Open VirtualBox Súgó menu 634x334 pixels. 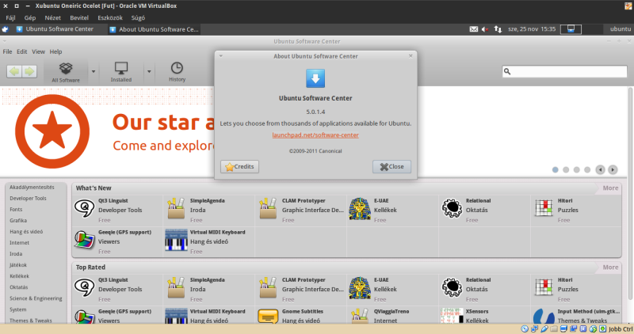coord(138,17)
